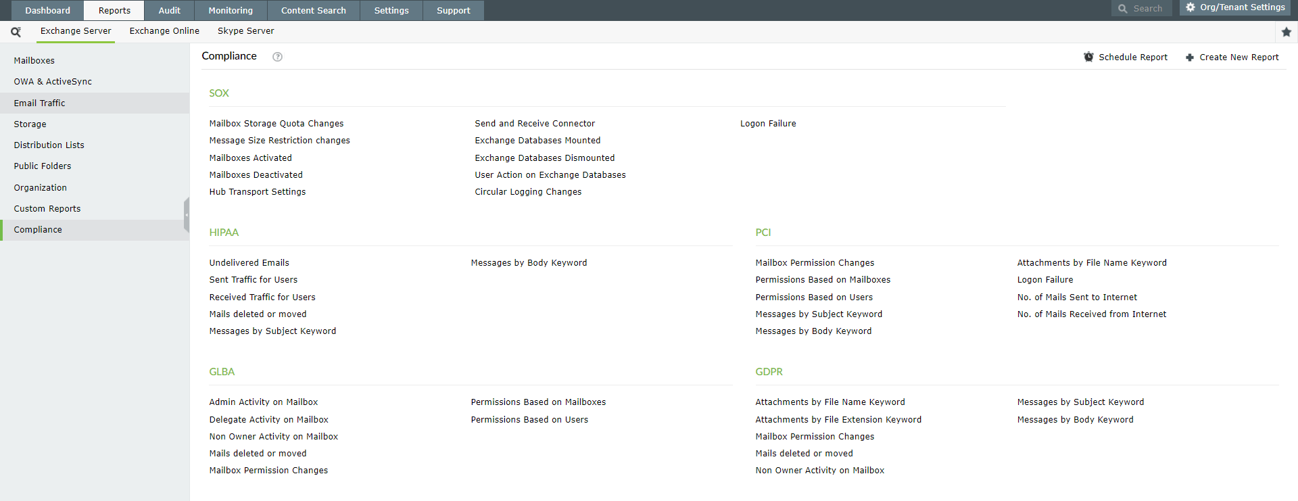The height and width of the screenshot is (501, 1298).
Task: Open Non Owner Activity on Mailbox under GLBA
Action: pos(274,437)
